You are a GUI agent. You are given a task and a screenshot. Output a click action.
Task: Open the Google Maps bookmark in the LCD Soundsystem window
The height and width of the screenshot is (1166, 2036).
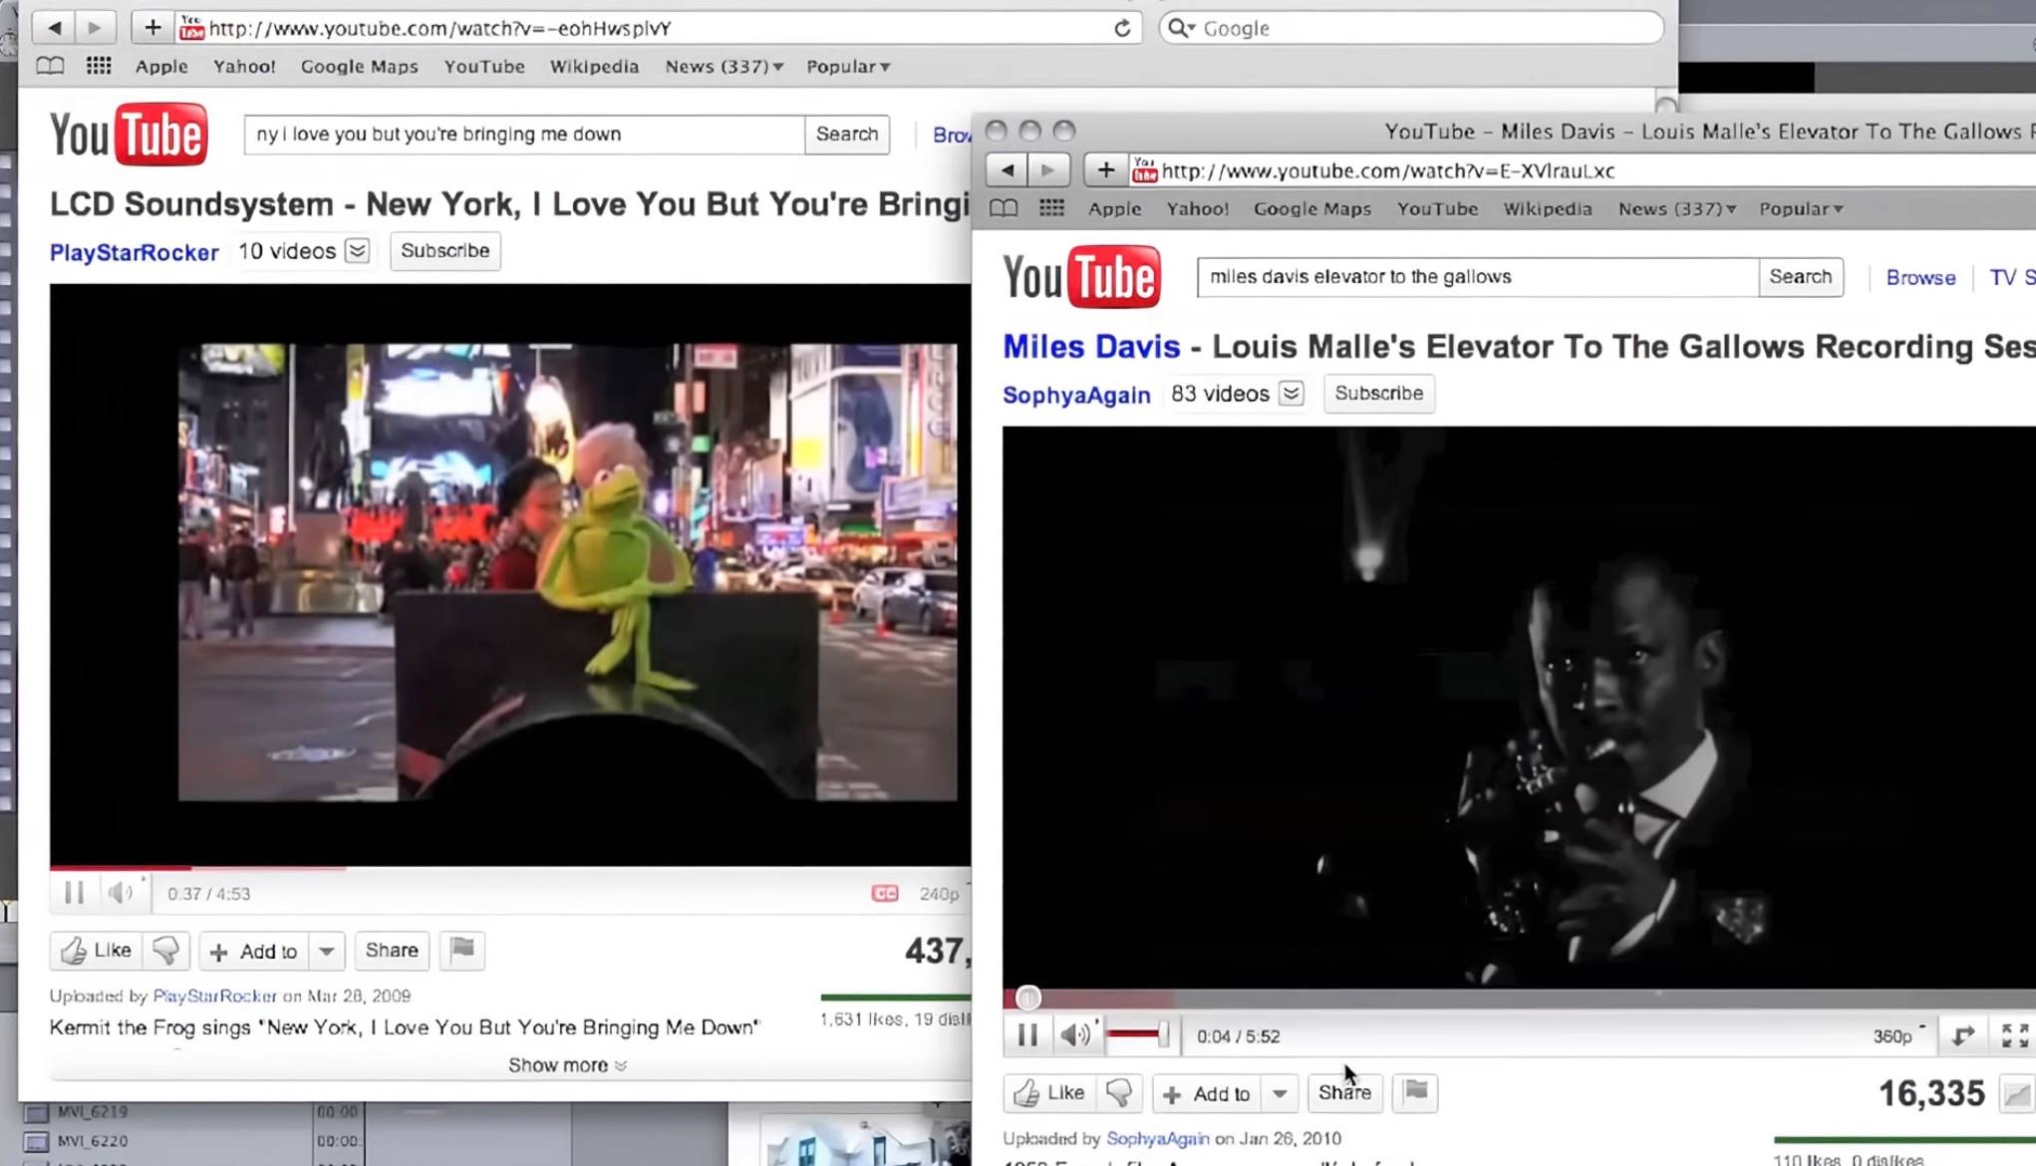coord(359,66)
